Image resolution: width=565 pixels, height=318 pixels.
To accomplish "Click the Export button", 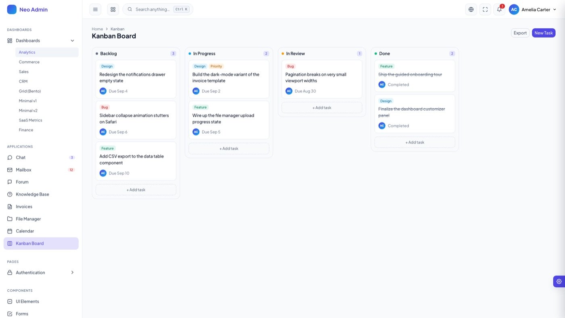I will coord(520,33).
